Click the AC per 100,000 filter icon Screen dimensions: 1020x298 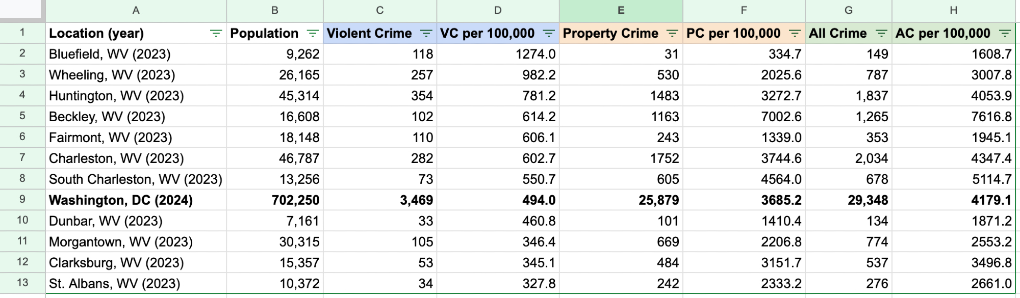tap(1005, 34)
